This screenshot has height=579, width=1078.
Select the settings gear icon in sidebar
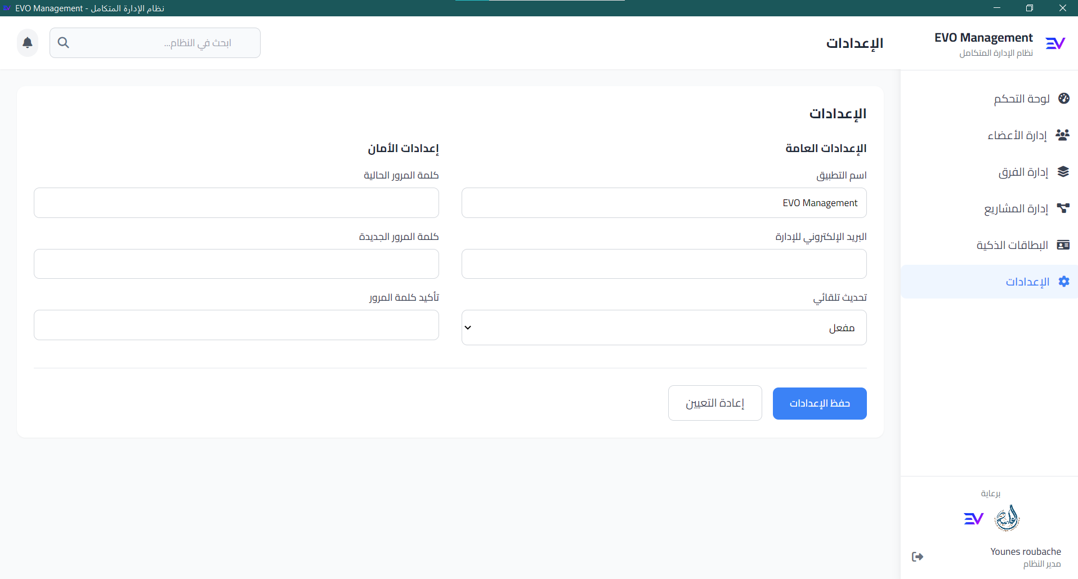pyautogui.click(x=1064, y=282)
